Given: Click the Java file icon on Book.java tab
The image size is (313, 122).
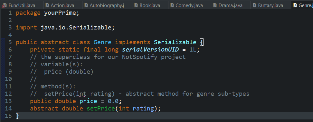Looking at the screenshot, I should (136, 5).
